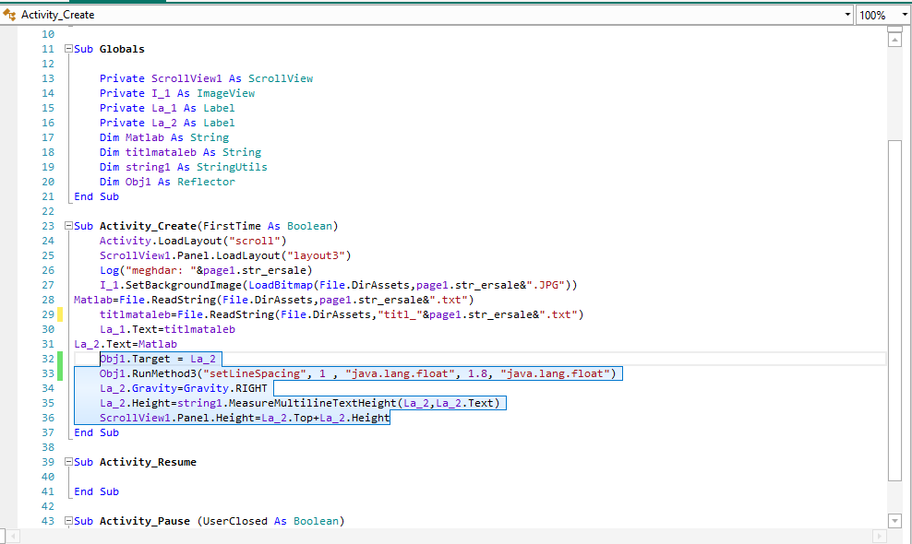Viewport: 912px width, 544px height.
Task: Collapse the Sub Globals block
Action: click(x=66, y=49)
